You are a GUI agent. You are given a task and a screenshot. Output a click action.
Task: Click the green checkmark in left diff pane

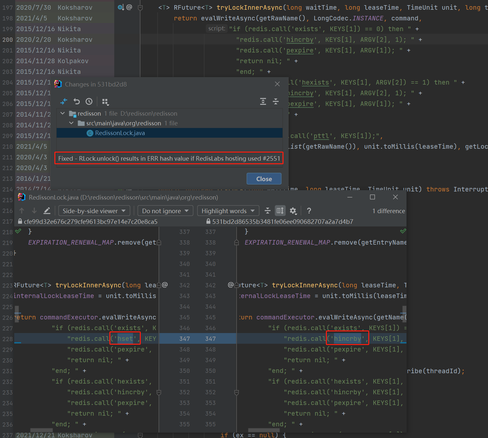click(x=18, y=231)
